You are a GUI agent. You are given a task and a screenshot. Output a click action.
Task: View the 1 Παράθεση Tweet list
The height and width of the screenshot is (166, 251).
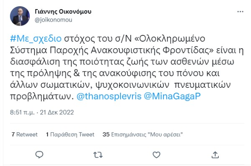tap(70, 135)
